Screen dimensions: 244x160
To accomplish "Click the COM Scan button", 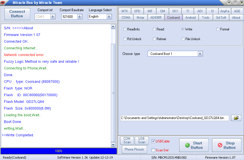I will pos(127,140).
